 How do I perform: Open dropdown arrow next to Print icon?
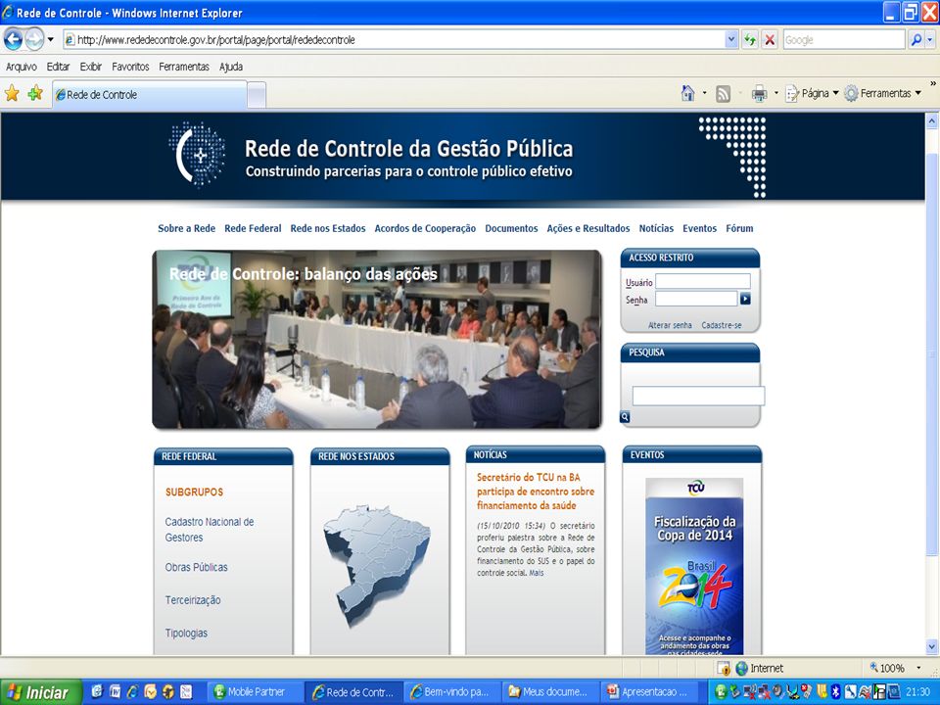[x=775, y=93]
